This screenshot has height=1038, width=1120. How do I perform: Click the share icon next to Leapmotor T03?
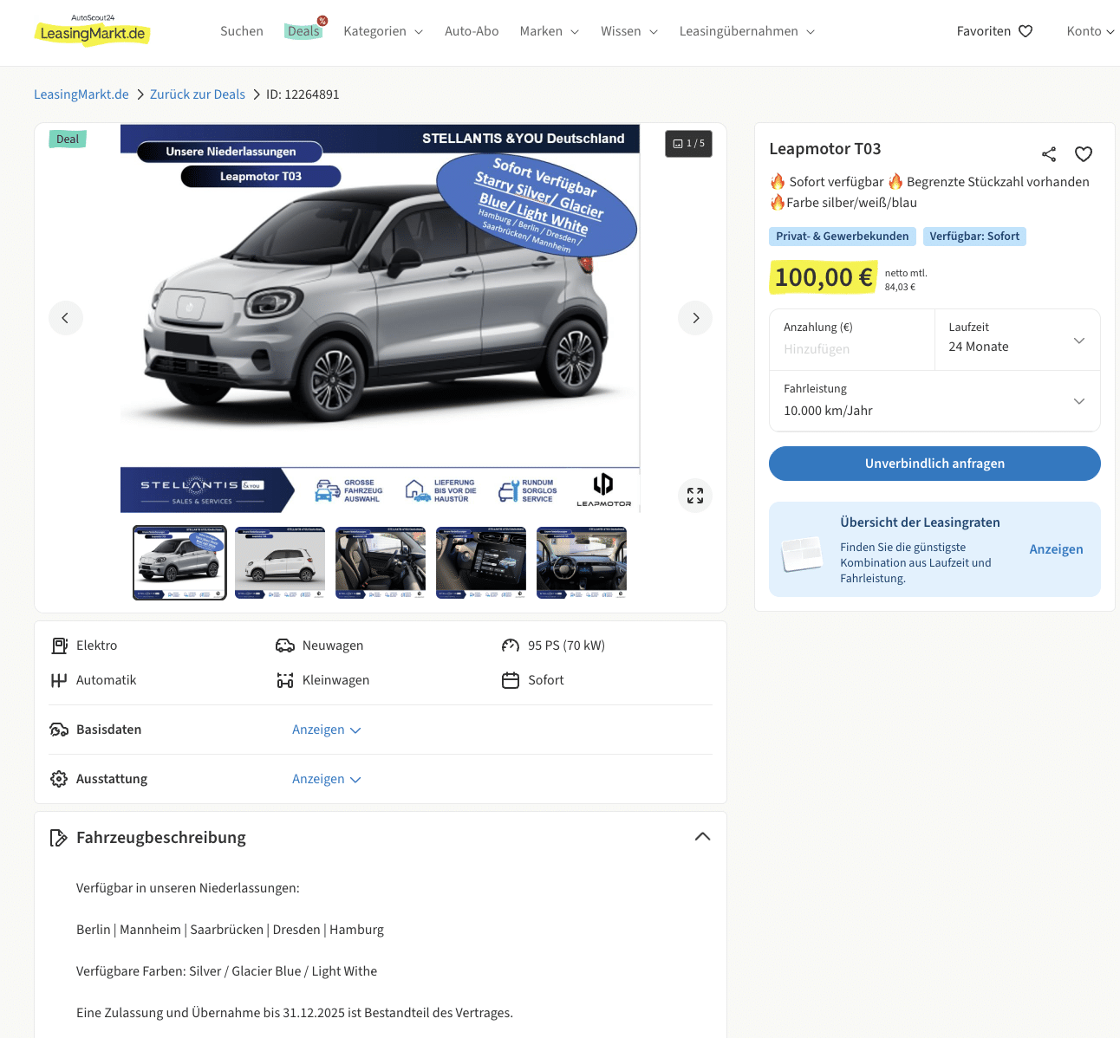[x=1049, y=154]
